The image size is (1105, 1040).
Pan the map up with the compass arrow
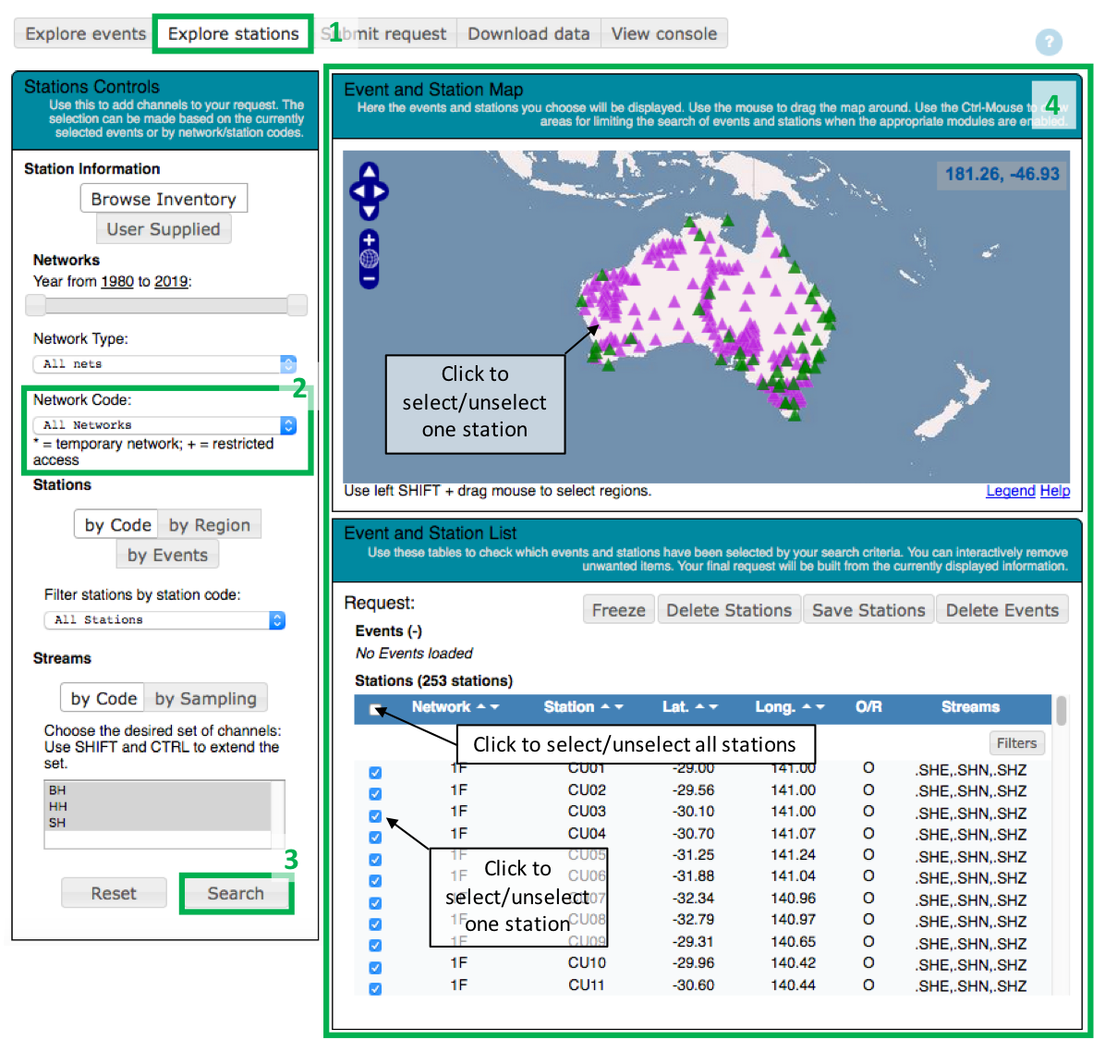369,171
